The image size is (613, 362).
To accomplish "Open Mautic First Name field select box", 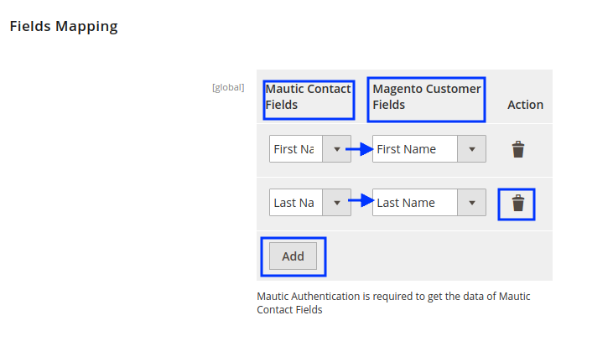I will point(296,149).
